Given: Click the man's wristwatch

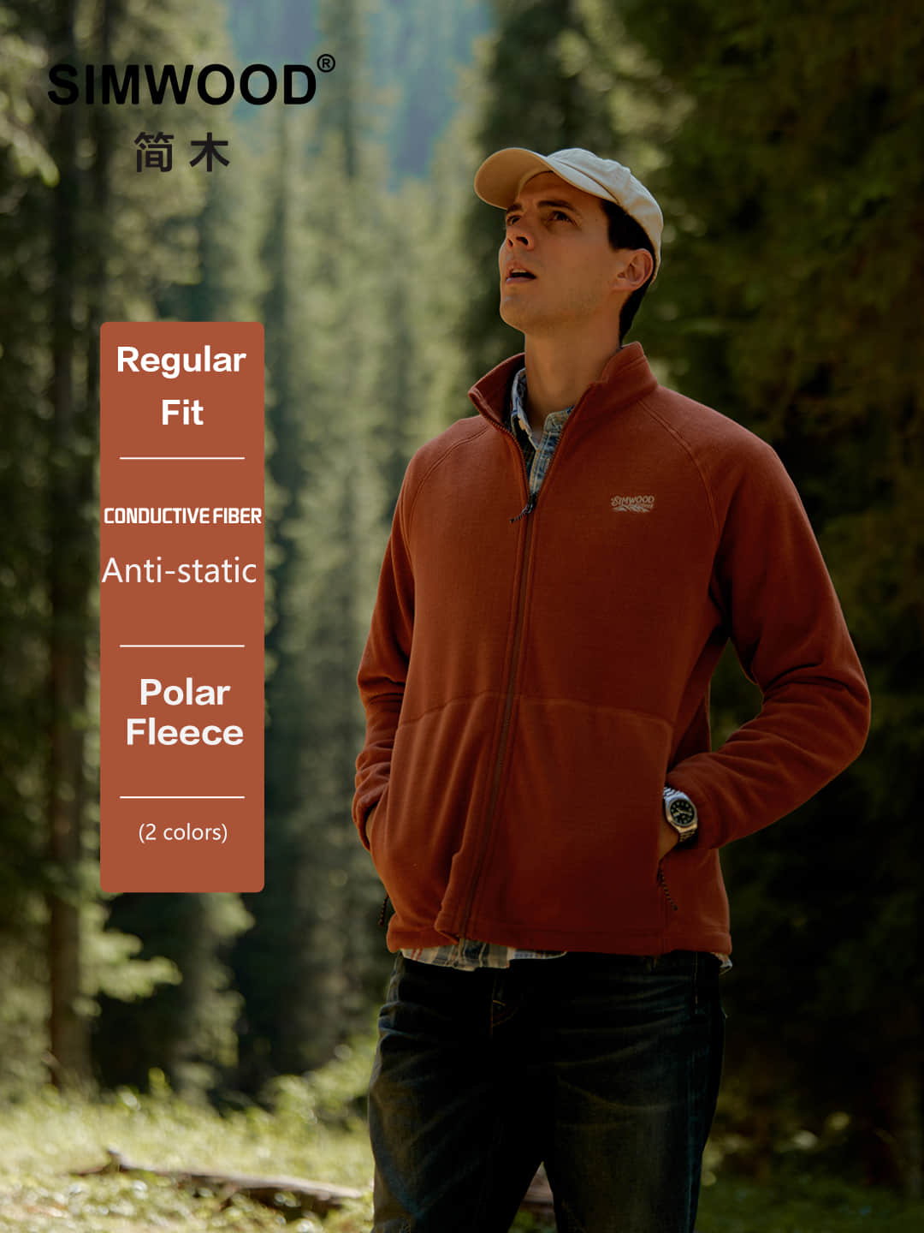Looking at the screenshot, I should tap(680, 813).
